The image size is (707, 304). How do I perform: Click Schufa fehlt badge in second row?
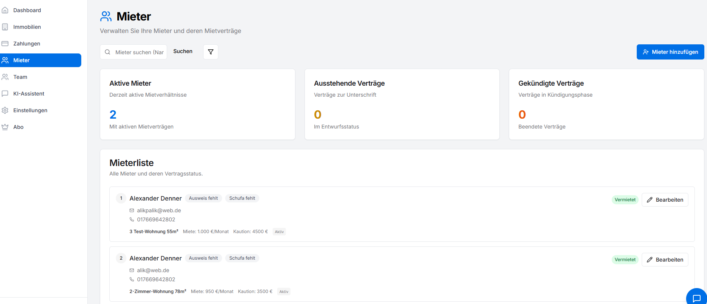click(x=242, y=258)
